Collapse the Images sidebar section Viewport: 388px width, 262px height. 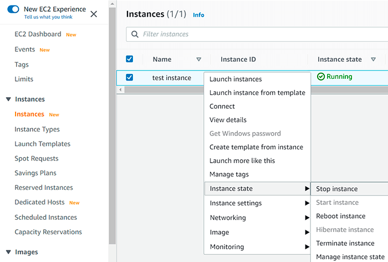8,252
